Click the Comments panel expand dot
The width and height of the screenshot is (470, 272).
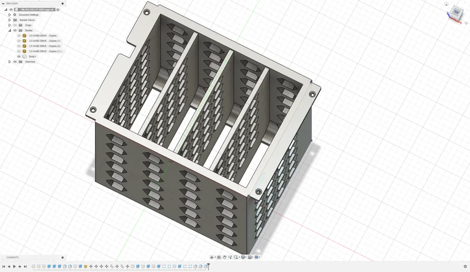coord(63,257)
